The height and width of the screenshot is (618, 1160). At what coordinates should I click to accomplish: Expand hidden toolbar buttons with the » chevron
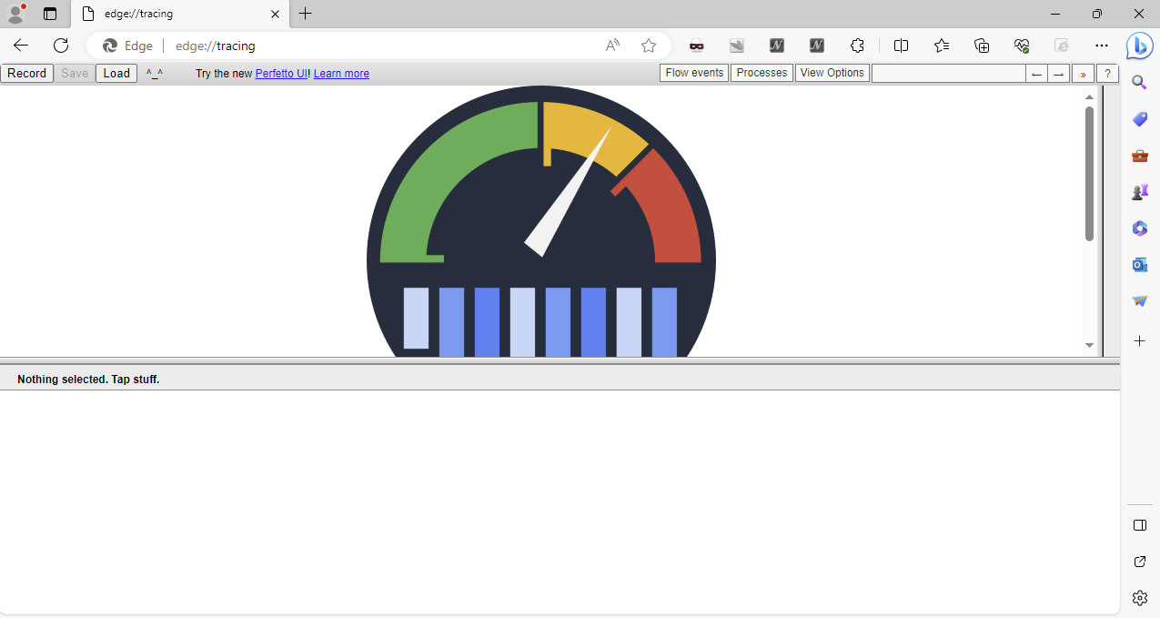pyautogui.click(x=1082, y=73)
